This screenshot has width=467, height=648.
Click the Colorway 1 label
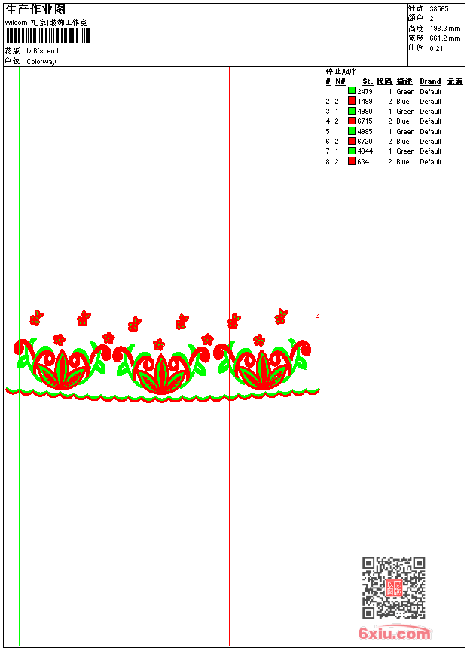click(x=44, y=62)
